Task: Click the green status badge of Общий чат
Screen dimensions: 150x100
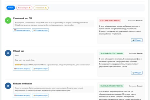Action: pos(111,53)
